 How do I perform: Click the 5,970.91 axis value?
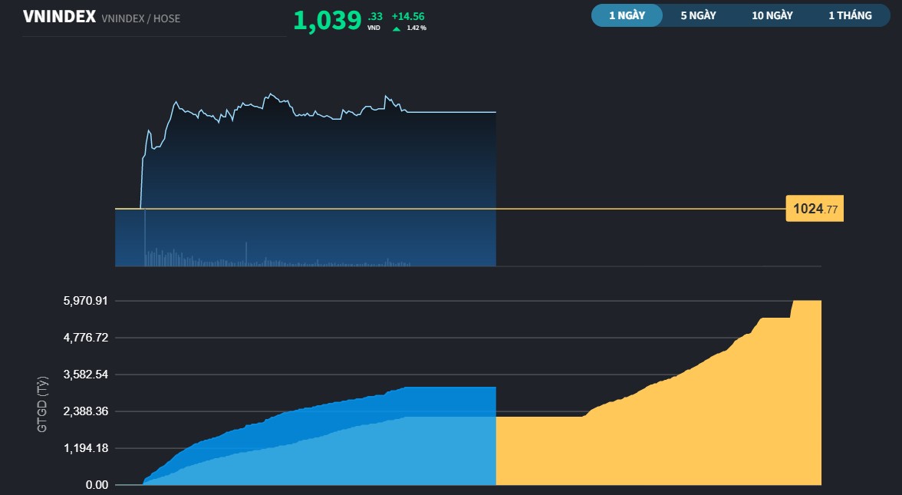coord(86,300)
